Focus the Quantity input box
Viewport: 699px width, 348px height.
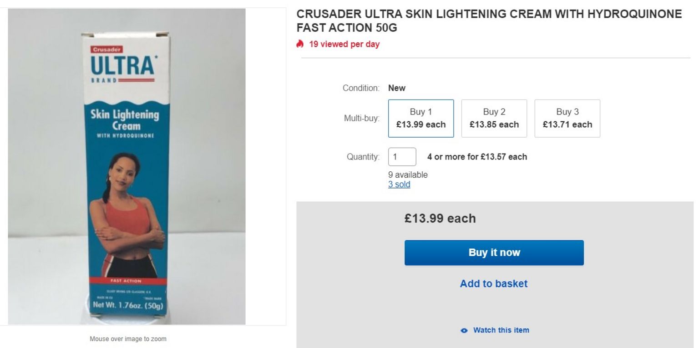[x=402, y=157]
